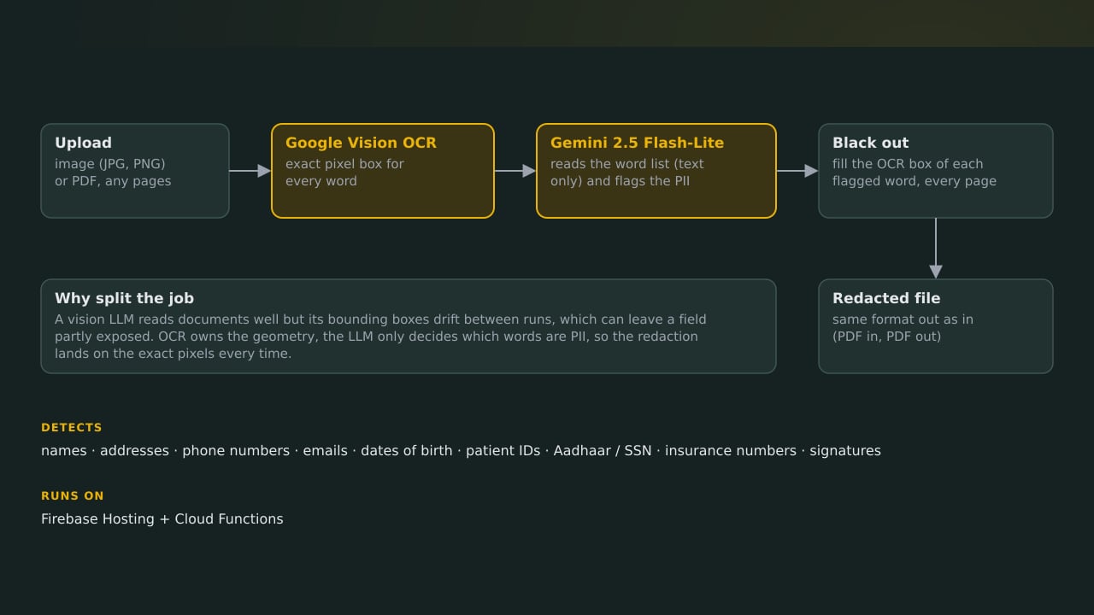Click "names" in the detects list
1094x615 pixels.
point(64,451)
